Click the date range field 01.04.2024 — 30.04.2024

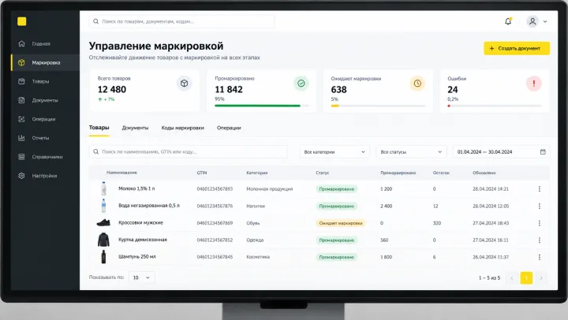coord(502,152)
